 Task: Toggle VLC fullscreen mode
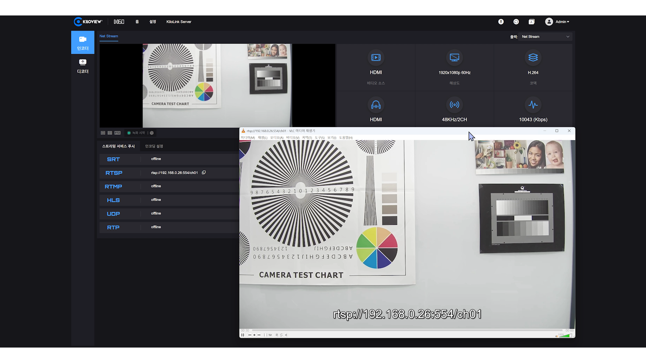pos(265,335)
